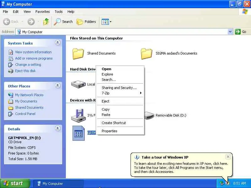Open My Network Places link
Viewport: 251px width, 188px height.
pyautogui.click(x=29, y=95)
